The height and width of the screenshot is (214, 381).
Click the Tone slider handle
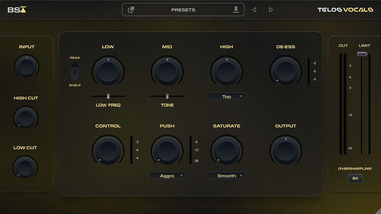point(167,96)
